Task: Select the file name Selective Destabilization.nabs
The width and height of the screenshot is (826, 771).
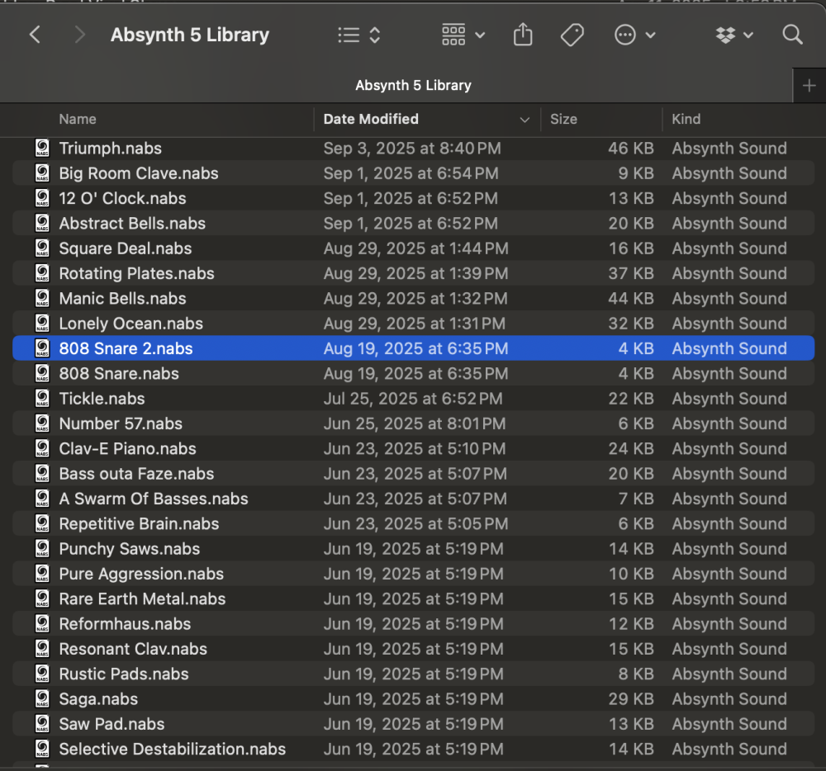Action: click(x=173, y=749)
